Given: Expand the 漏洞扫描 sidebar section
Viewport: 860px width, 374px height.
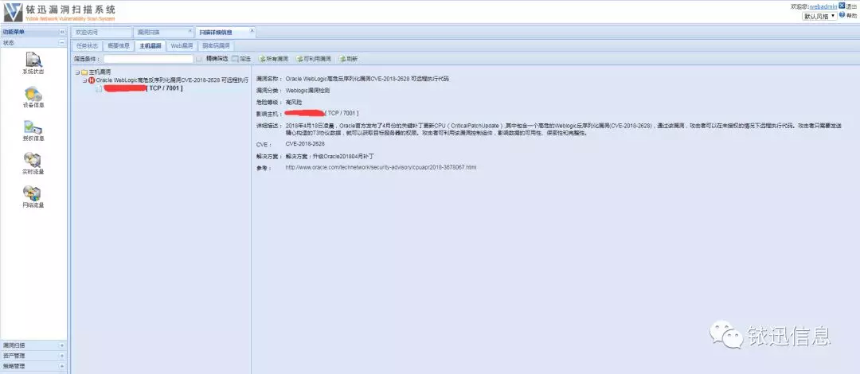Looking at the screenshot, I should coord(61,345).
